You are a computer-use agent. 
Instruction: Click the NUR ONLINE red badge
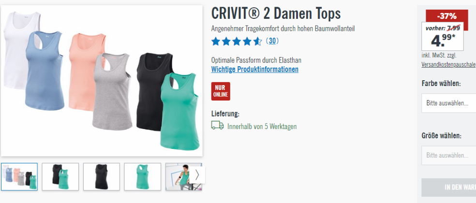(x=221, y=91)
